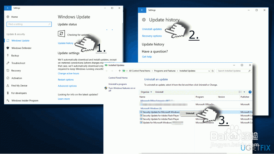Image resolution: width=274 pixels, height=154 pixels.
Task: Click the shield icon beside Turn Windows features
Action: coord(106,88)
